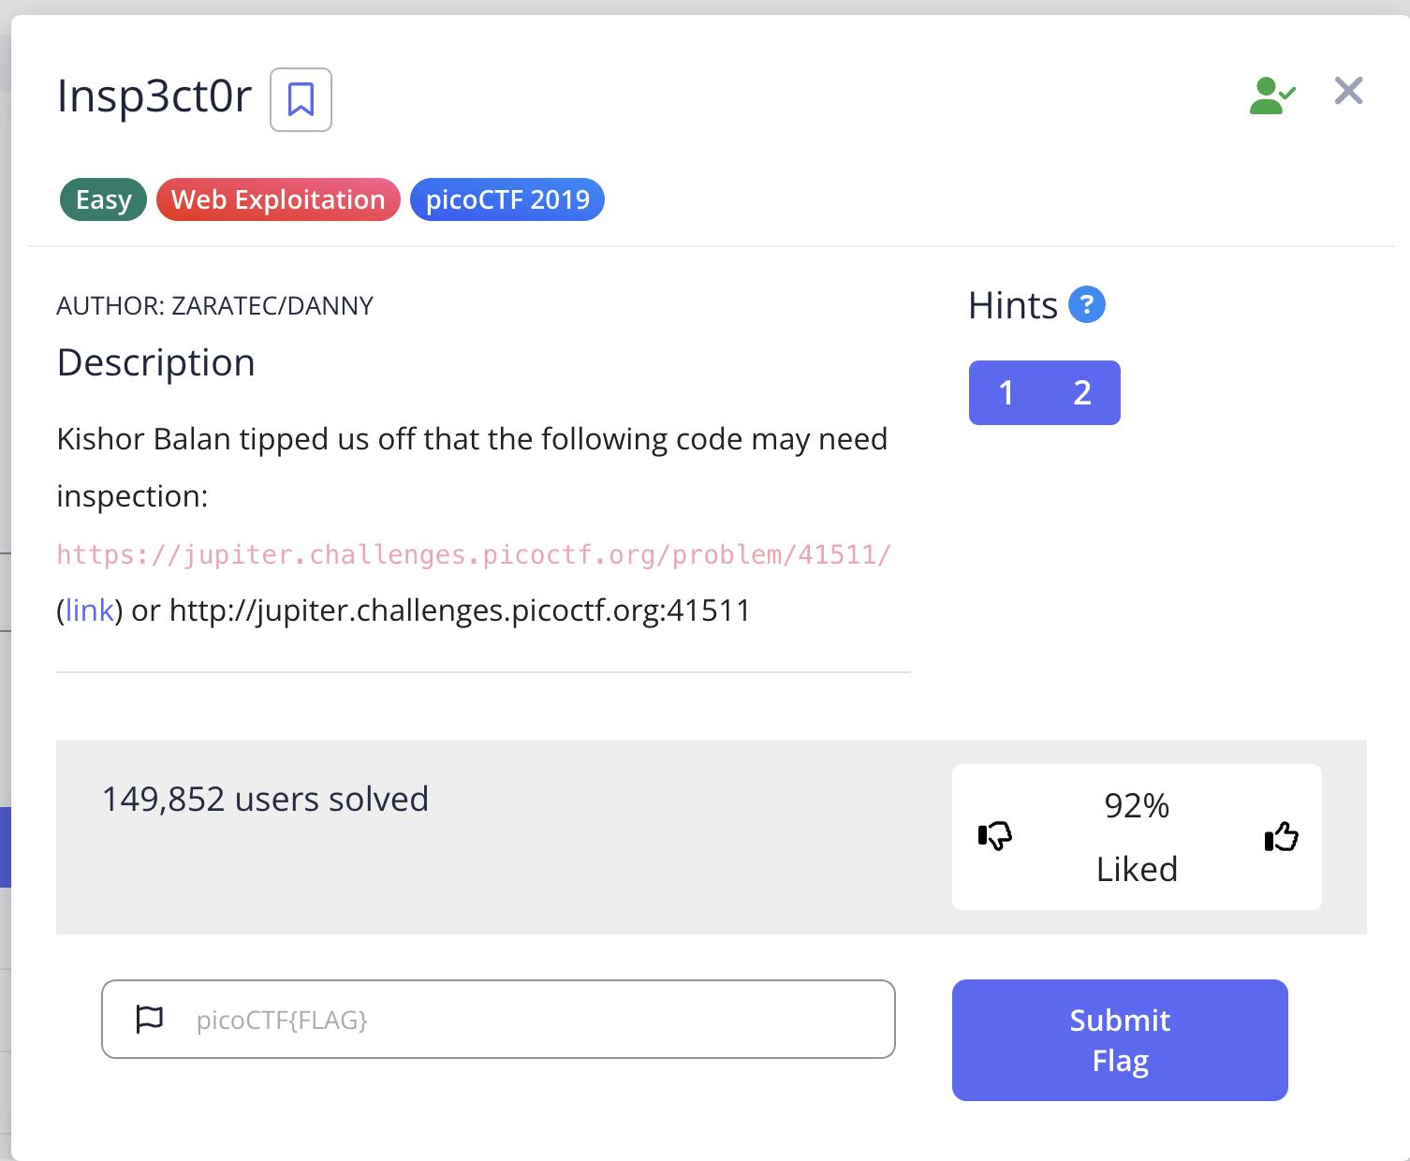Click the picoCTF 2019 tag
The height and width of the screenshot is (1161, 1410).
[x=507, y=199]
